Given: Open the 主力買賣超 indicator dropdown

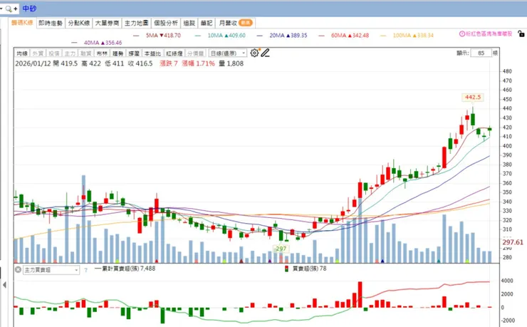Looking at the screenshot, I should pyautogui.click(x=51, y=270).
